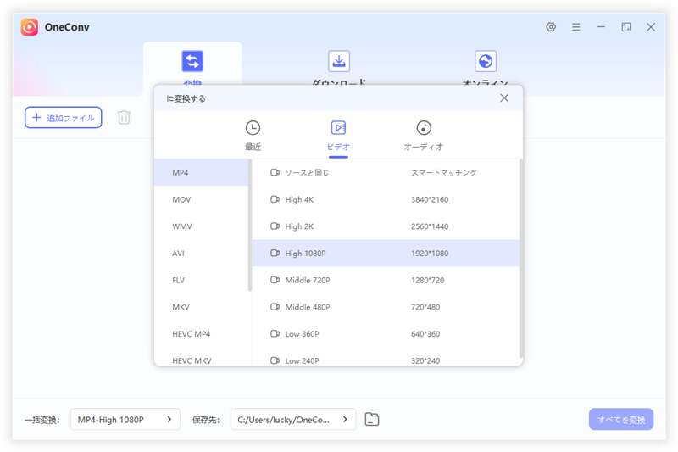Select High 1080P preset

[x=386, y=253]
